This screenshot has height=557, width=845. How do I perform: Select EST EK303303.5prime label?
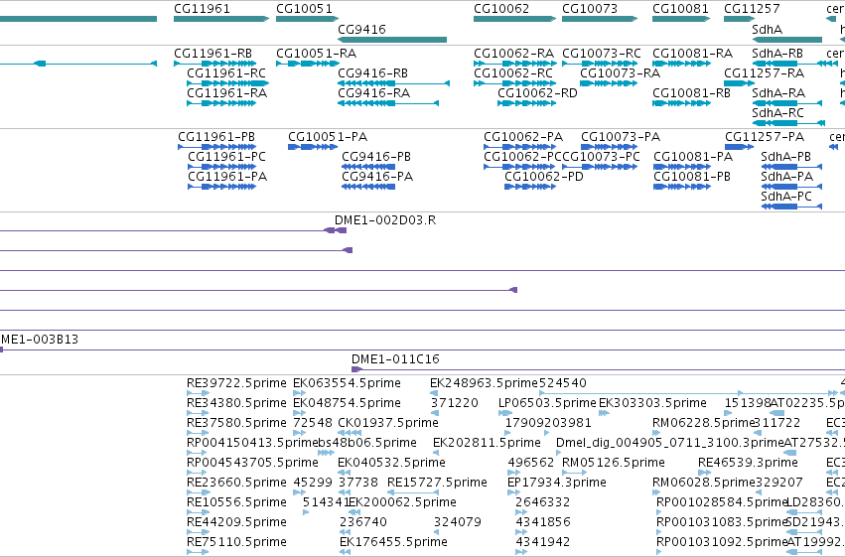(x=652, y=403)
